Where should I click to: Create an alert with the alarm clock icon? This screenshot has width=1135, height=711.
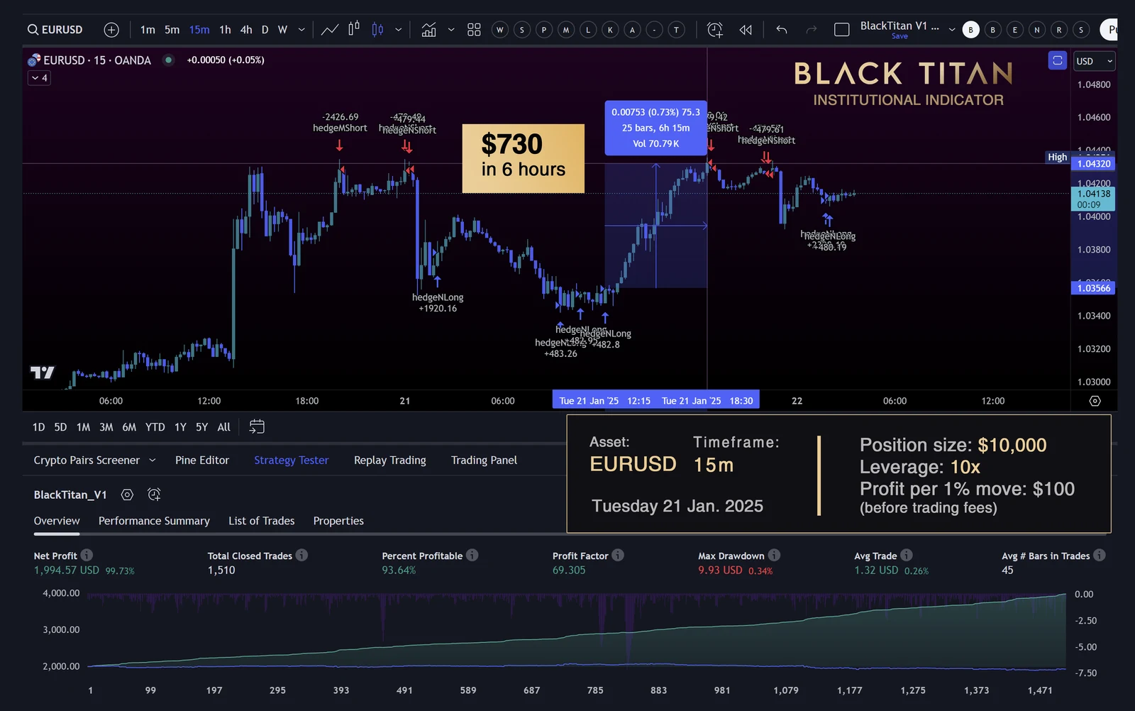[x=714, y=30]
